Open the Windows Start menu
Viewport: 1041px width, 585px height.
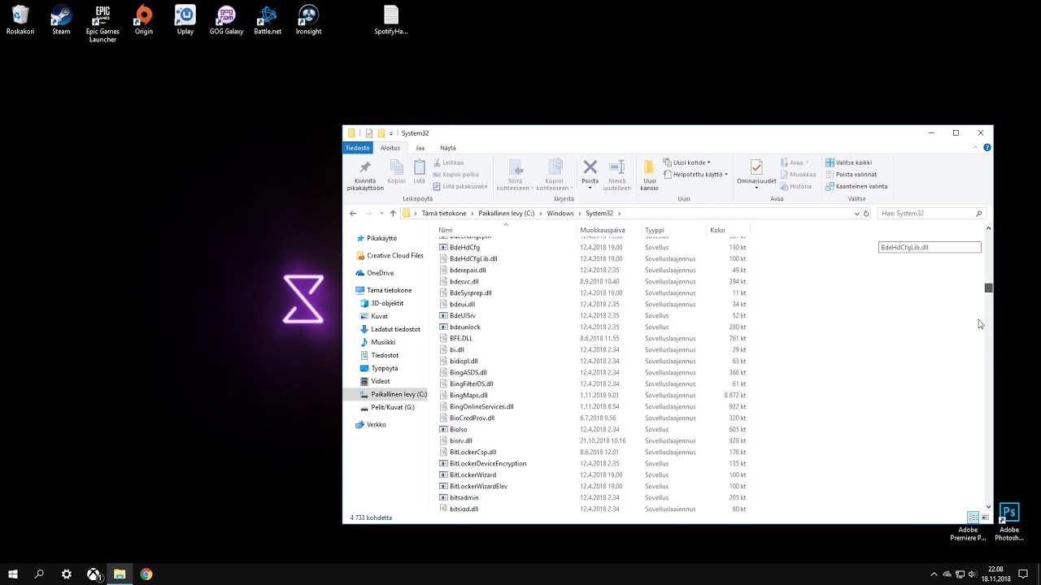coord(13,574)
